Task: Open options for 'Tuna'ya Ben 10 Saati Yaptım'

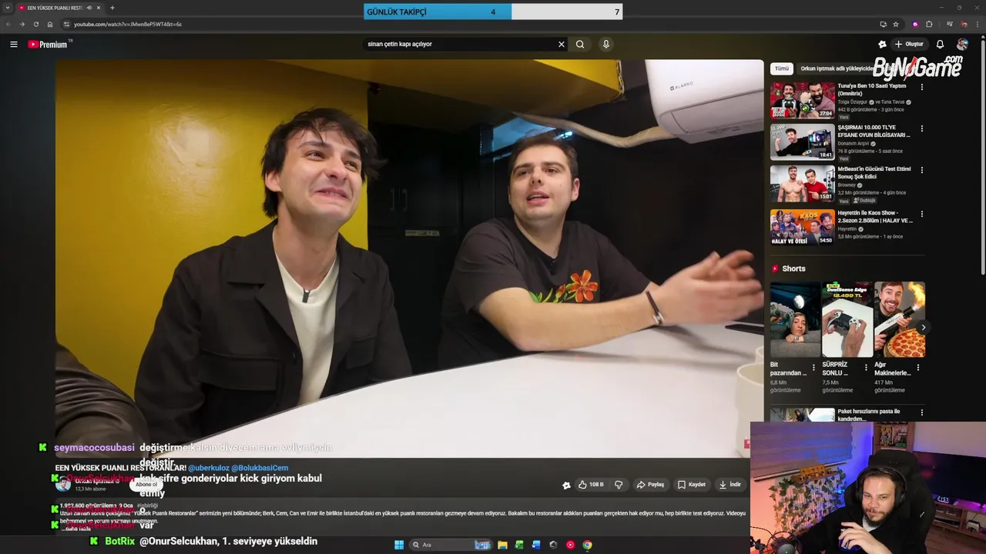Action: point(922,87)
